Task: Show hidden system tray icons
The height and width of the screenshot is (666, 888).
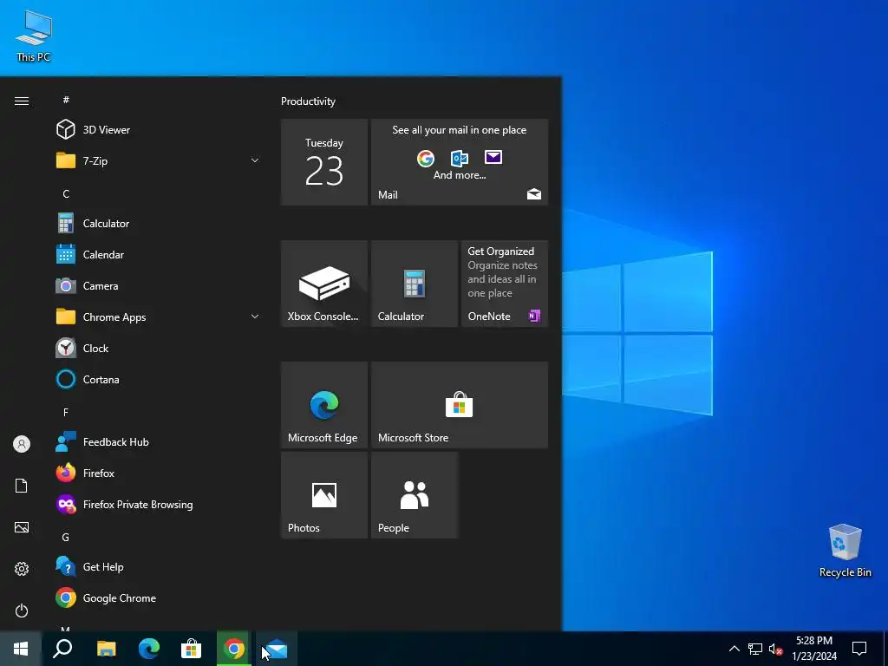Action: click(734, 649)
